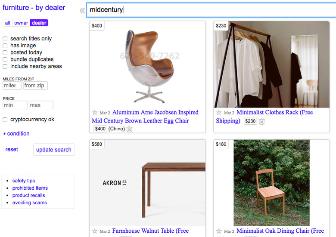Image resolution: width=336 pixels, height=237 pixels.
Task: Switch to the owner tab
Action: 21,23
